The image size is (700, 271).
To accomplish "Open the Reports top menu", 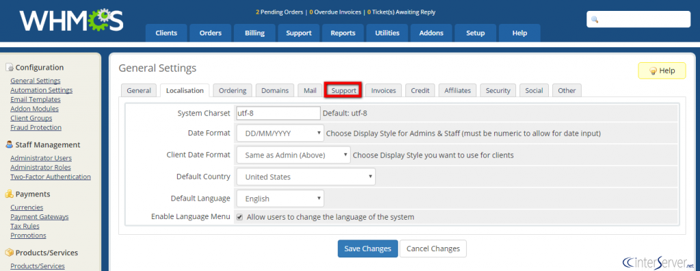I will click(343, 33).
